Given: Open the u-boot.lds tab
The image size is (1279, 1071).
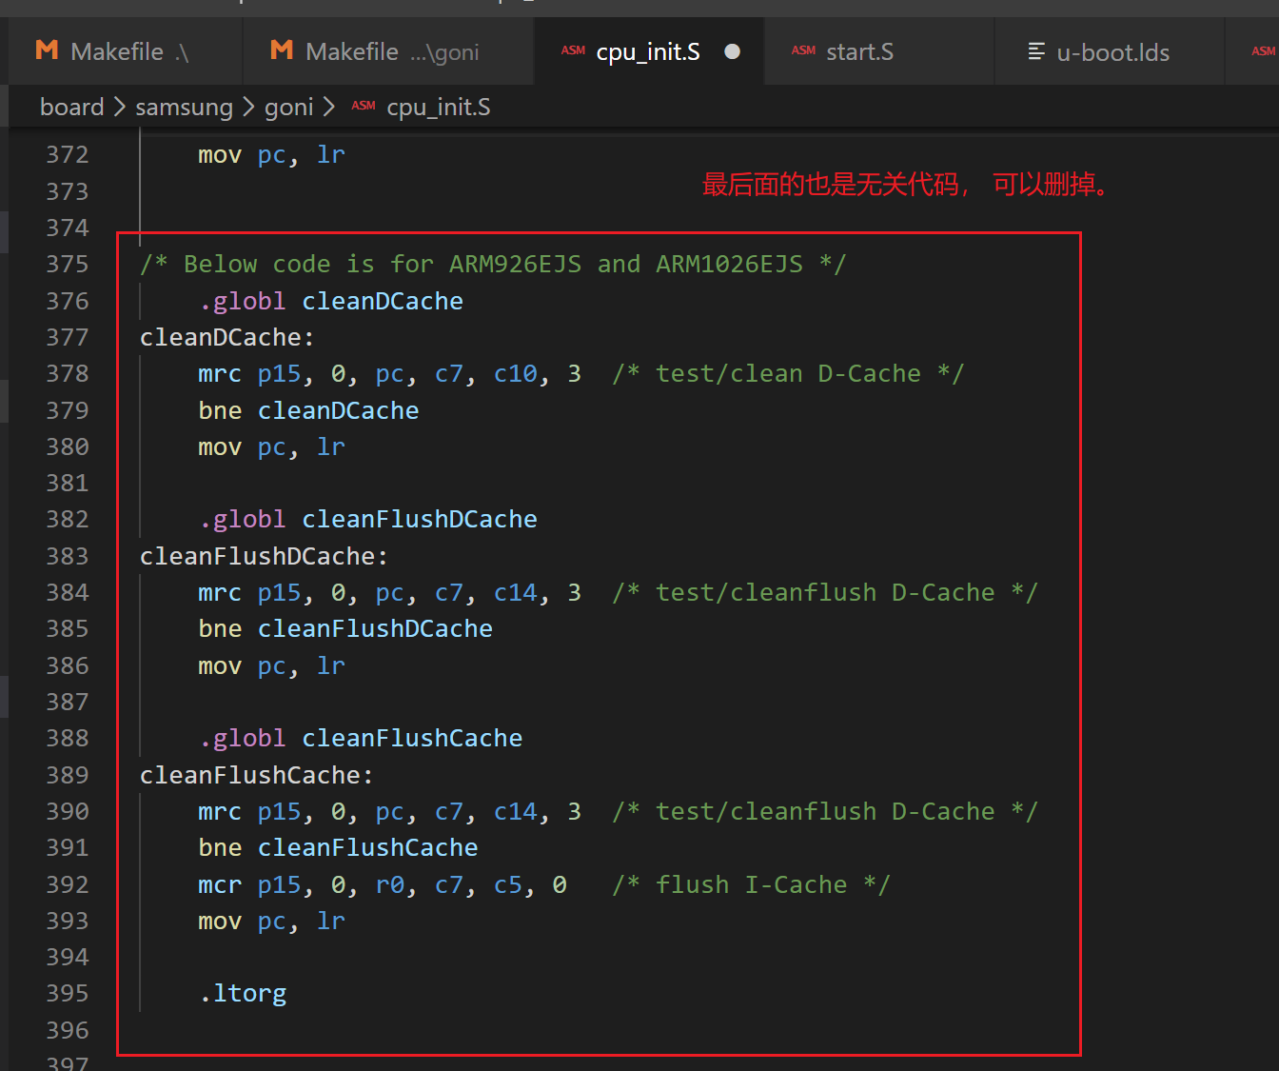Looking at the screenshot, I should (x=1112, y=51).
